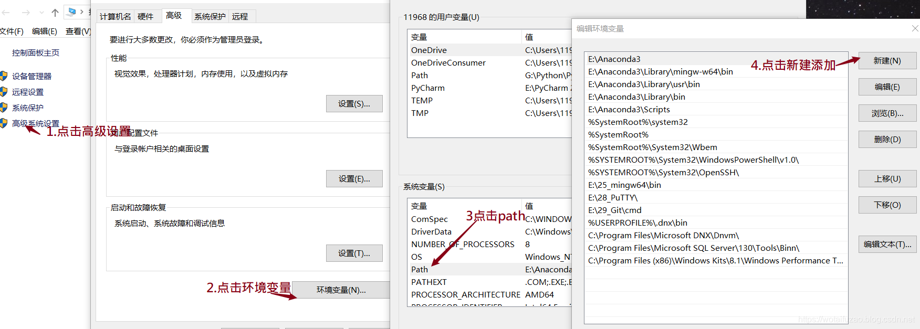
Task: Select user variable OneDriveConsumer row
Action: pos(489,62)
